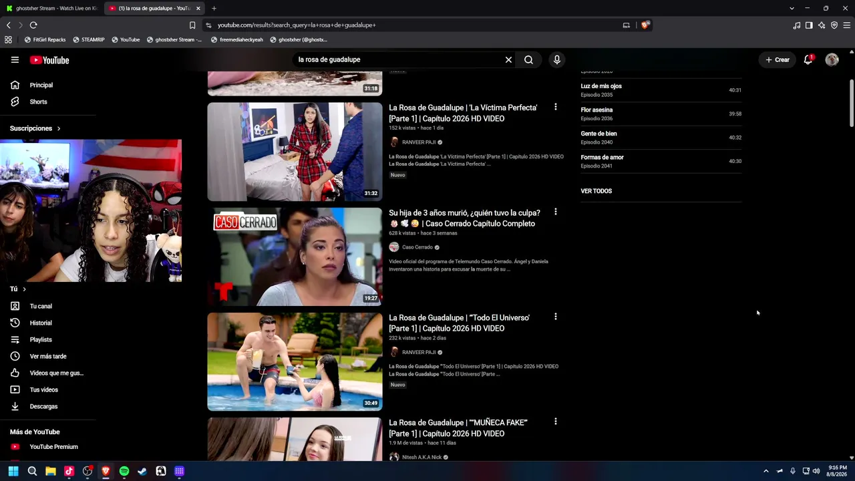This screenshot has height=481, width=855.
Task: Go to 'Tu canal' in the sidebar
Action: pos(41,306)
